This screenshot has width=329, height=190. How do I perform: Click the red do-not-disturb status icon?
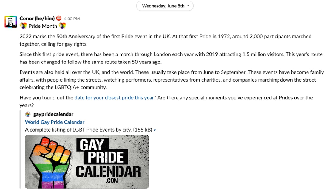tap(59, 19)
